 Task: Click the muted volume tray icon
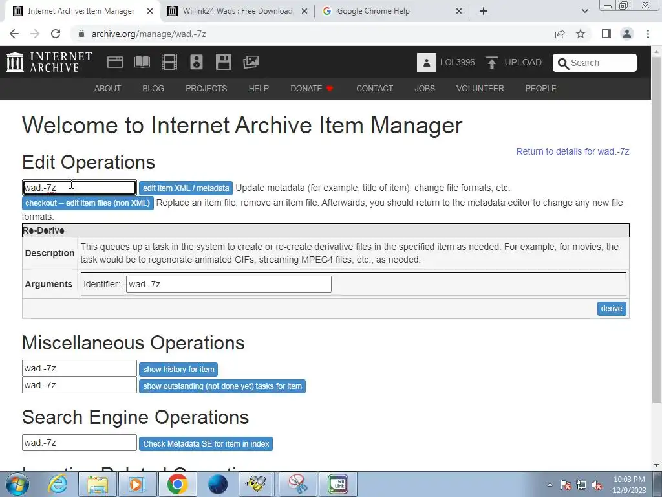click(x=597, y=485)
